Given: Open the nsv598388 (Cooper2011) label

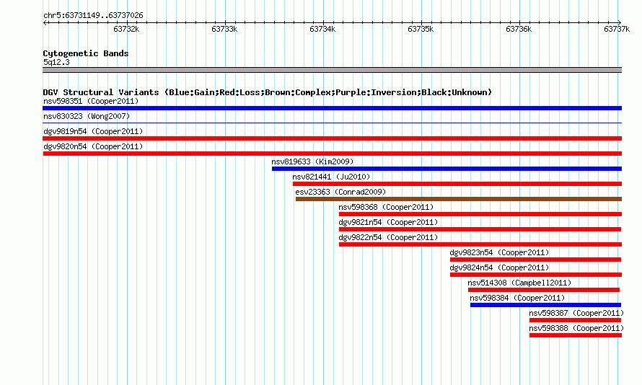Looking at the screenshot, I should tap(576, 328).
